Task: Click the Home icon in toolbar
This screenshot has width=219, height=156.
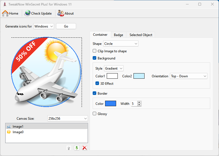Action: click(5, 13)
